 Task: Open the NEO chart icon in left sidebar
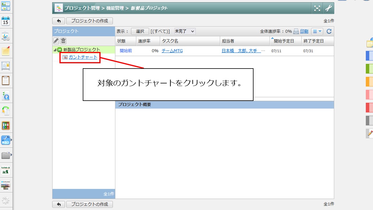click(x=6, y=140)
